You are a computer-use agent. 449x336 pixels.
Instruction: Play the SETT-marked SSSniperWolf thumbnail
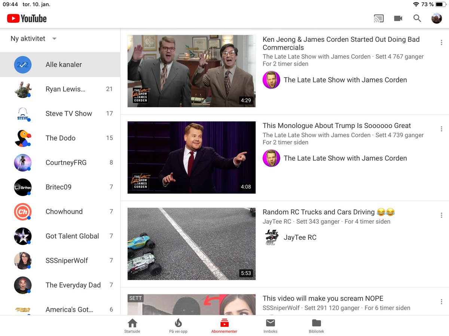[x=192, y=305]
